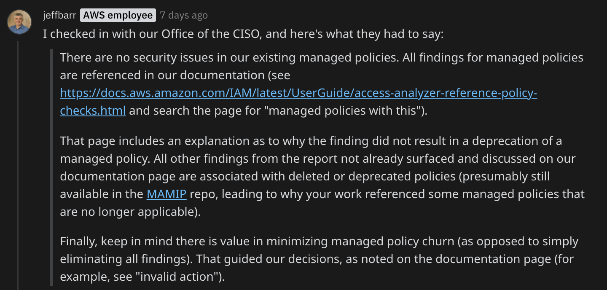The height and width of the screenshot is (290, 607).
Task: Click the words "are no longer applicable"
Action: point(128,212)
